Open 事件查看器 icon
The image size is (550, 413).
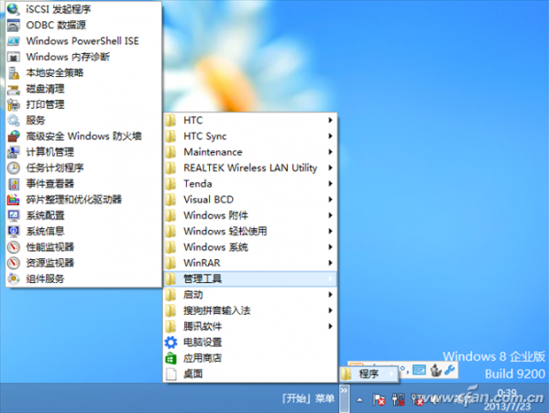(x=14, y=183)
